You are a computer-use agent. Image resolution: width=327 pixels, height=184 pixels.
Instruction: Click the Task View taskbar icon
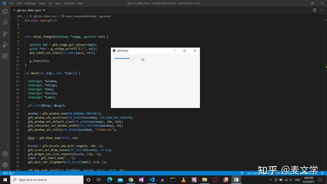click(x=99, y=179)
